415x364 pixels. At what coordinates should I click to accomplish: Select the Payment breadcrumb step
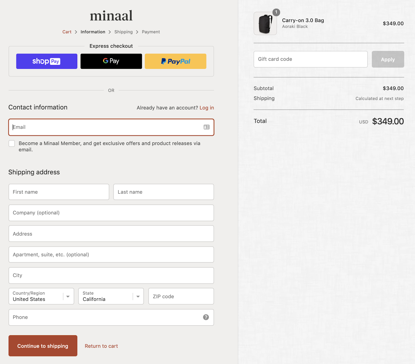pos(151,32)
